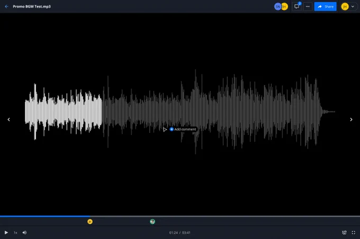Image resolution: width=360 pixels, height=239 pixels.
Task: Click the Add comment button on the waveform
Action: (183, 129)
